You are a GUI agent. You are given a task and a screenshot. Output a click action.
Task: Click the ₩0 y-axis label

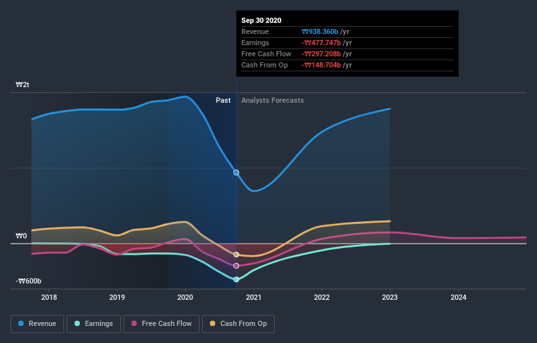(21, 236)
